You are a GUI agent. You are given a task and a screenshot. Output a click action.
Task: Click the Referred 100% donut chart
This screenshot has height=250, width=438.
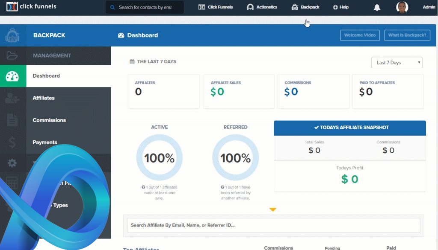click(x=236, y=158)
